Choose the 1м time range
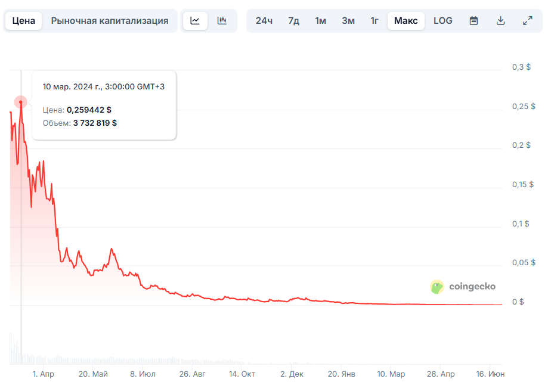This screenshot has height=385, width=554. [x=321, y=21]
